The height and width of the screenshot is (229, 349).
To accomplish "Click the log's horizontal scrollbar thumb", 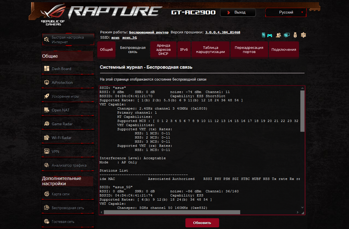I will (172, 212).
